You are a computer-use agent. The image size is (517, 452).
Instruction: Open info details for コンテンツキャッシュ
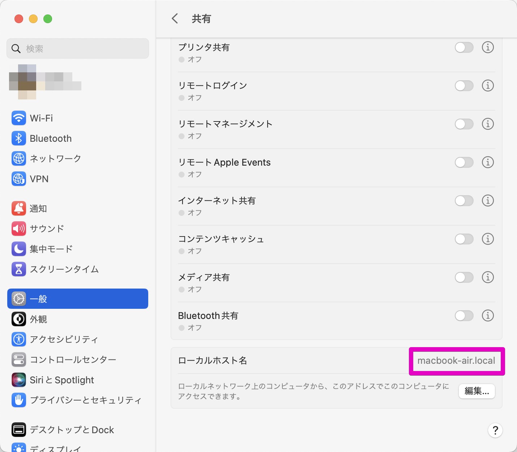coord(488,239)
